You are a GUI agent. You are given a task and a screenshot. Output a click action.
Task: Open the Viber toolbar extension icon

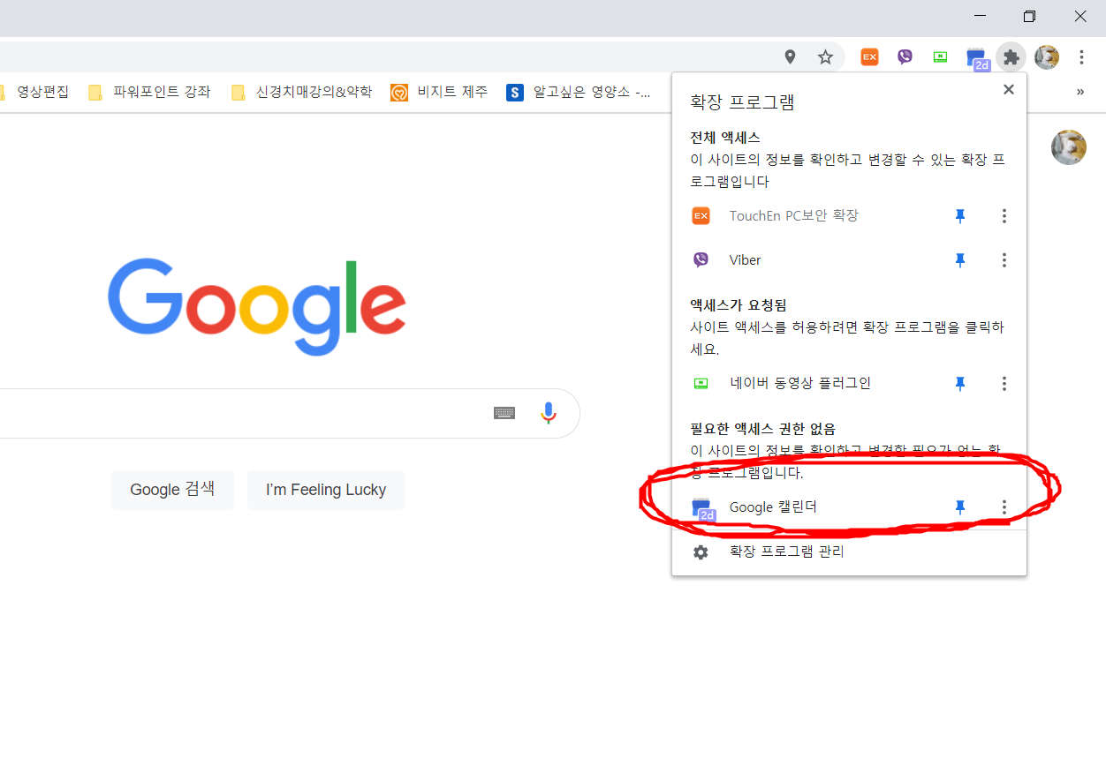pyautogui.click(x=905, y=57)
